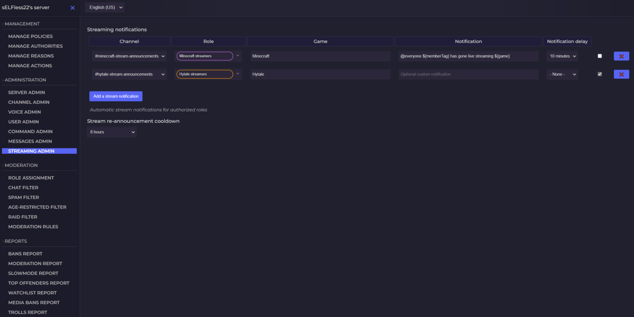Viewport: 634px width, 317px height.
Task: Open the Minecraft streamers role selector arrow
Action: click(x=238, y=56)
